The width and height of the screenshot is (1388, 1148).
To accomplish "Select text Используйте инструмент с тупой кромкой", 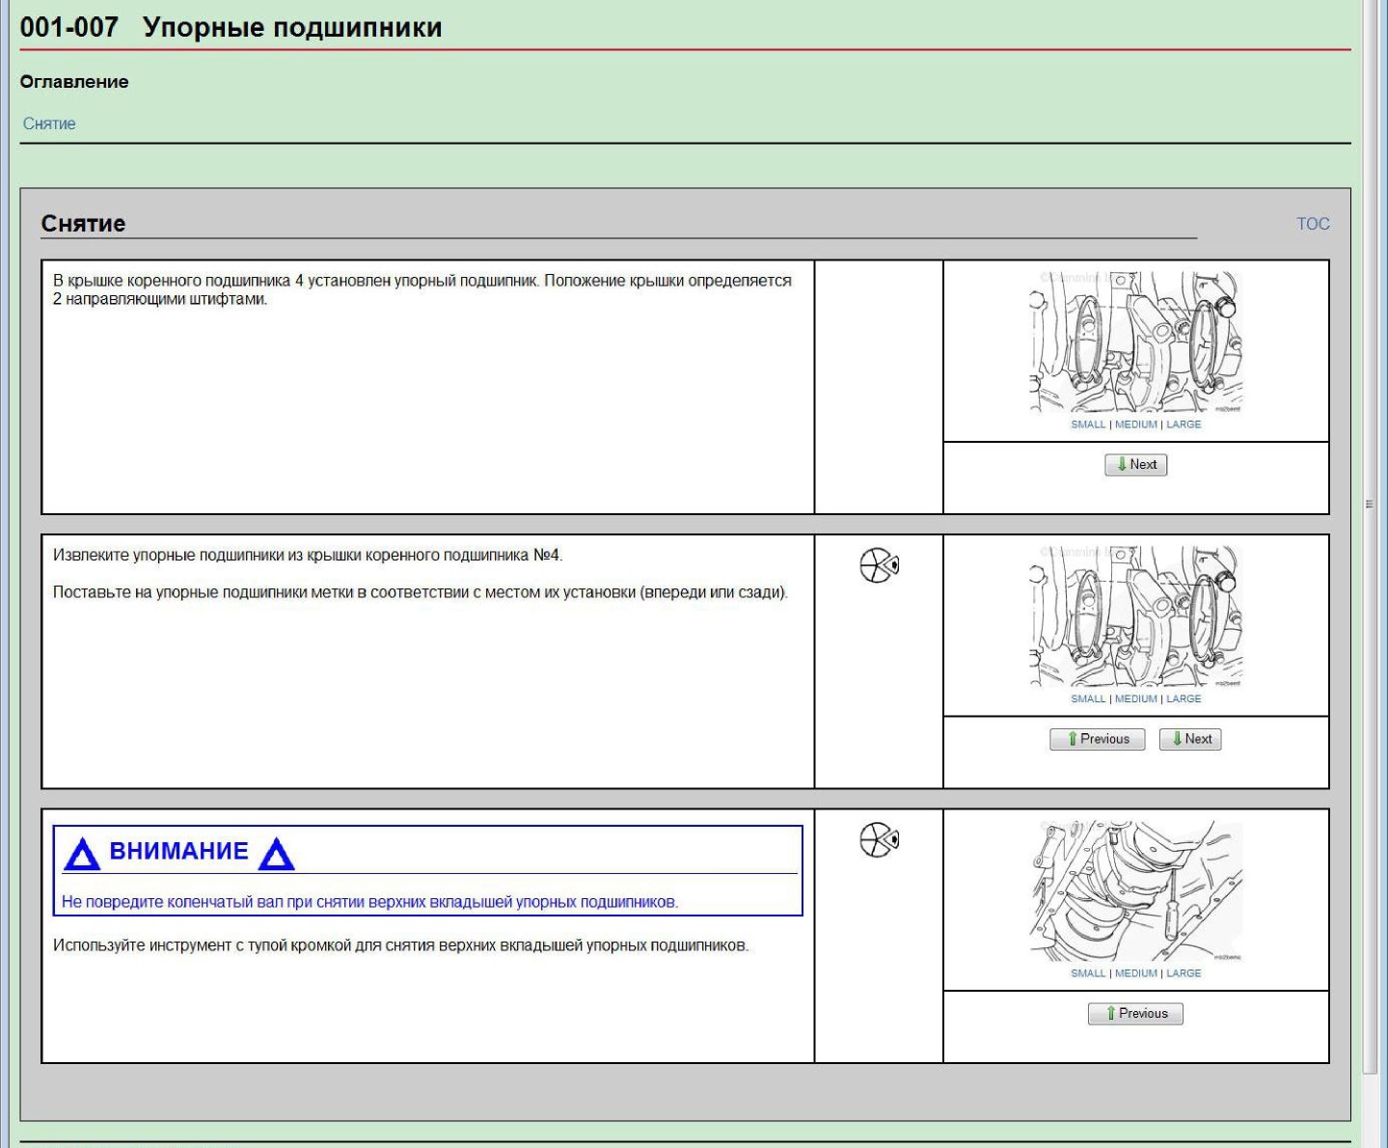I will click(x=400, y=945).
